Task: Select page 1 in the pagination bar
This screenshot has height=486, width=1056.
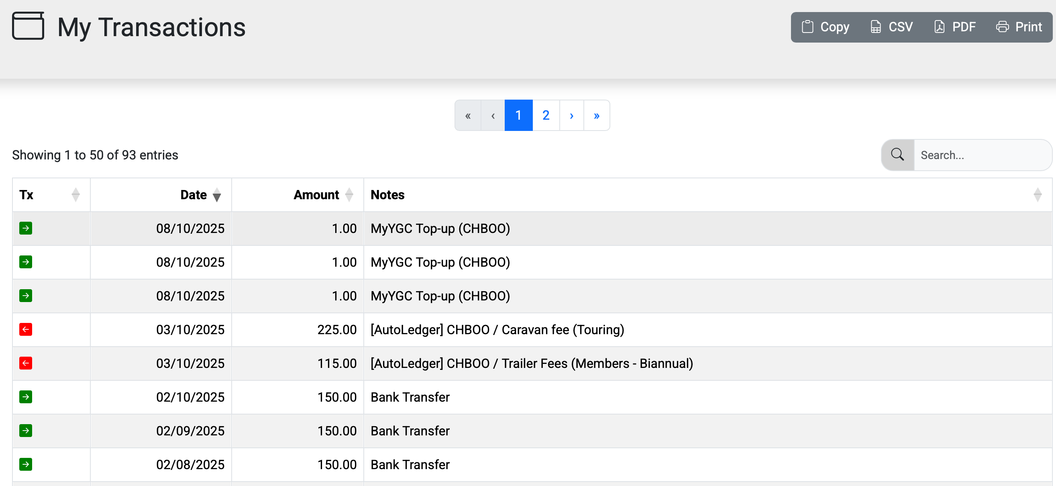Action: 519,115
